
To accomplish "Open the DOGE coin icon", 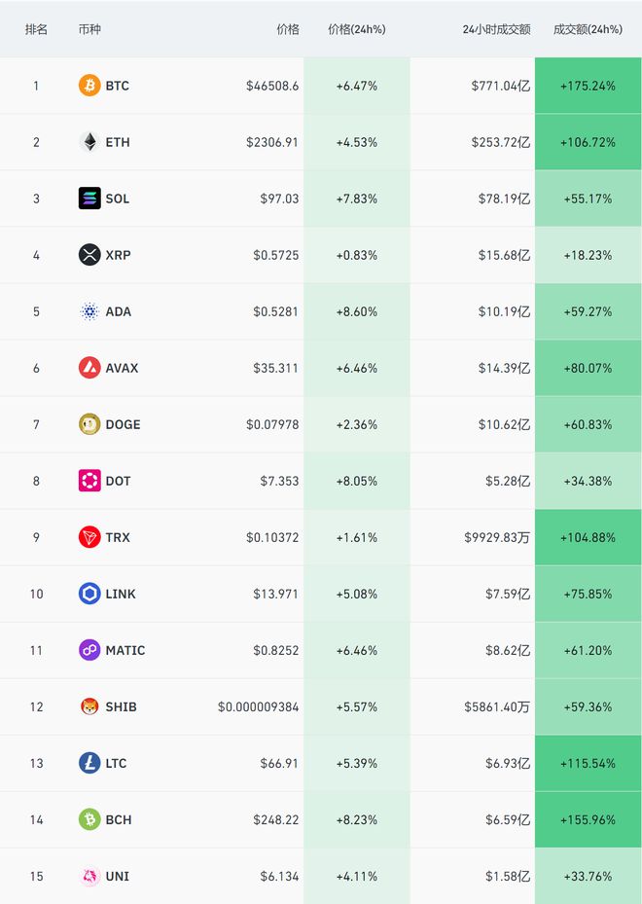I will (x=89, y=424).
